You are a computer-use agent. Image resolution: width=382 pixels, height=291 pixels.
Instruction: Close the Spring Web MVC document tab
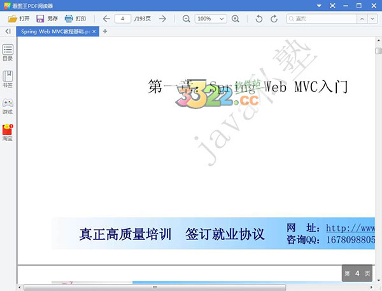coord(95,31)
